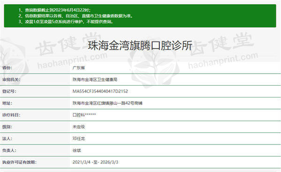Click the 负责人 label

click(9, 151)
